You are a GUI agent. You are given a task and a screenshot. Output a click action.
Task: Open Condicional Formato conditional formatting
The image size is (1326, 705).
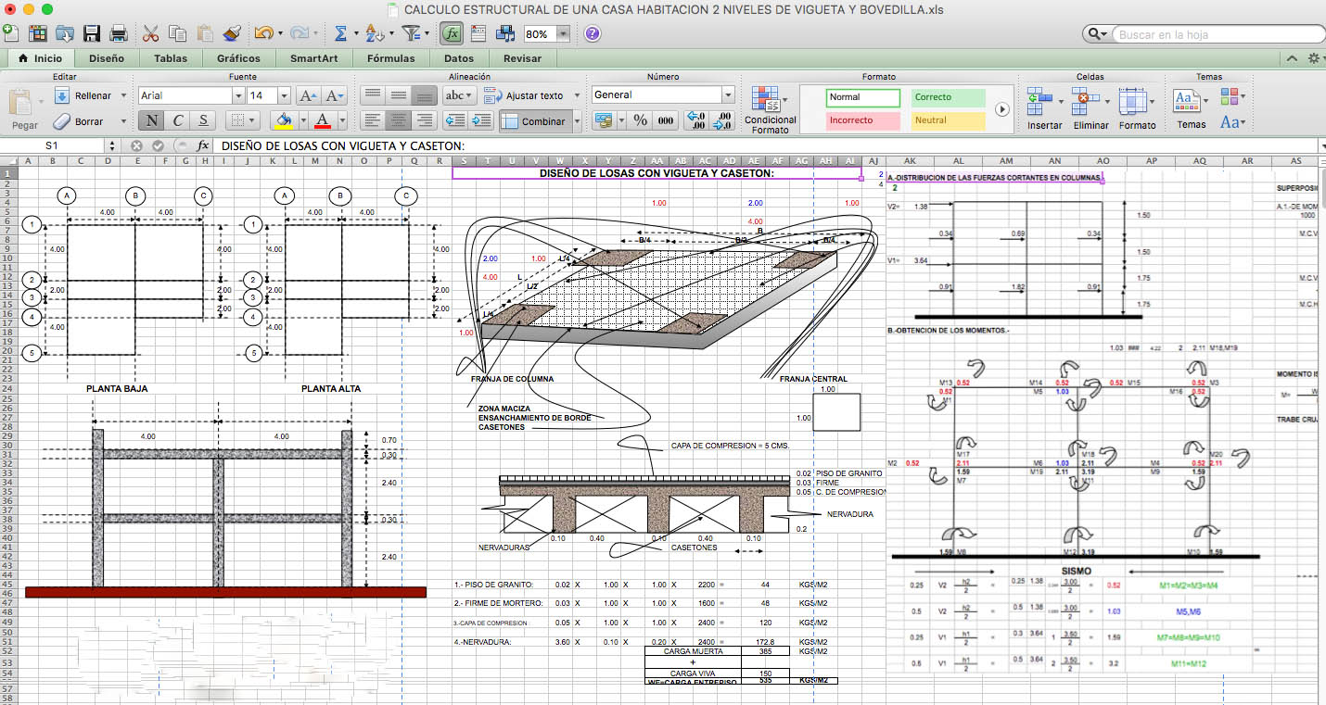770,111
